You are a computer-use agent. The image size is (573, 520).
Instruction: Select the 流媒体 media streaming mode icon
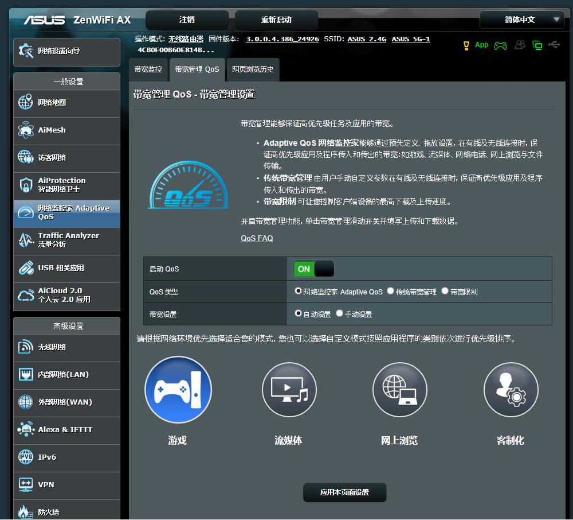[289, 389]
